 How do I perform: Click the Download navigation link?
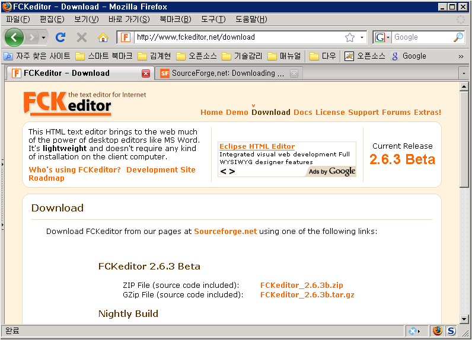271,113
